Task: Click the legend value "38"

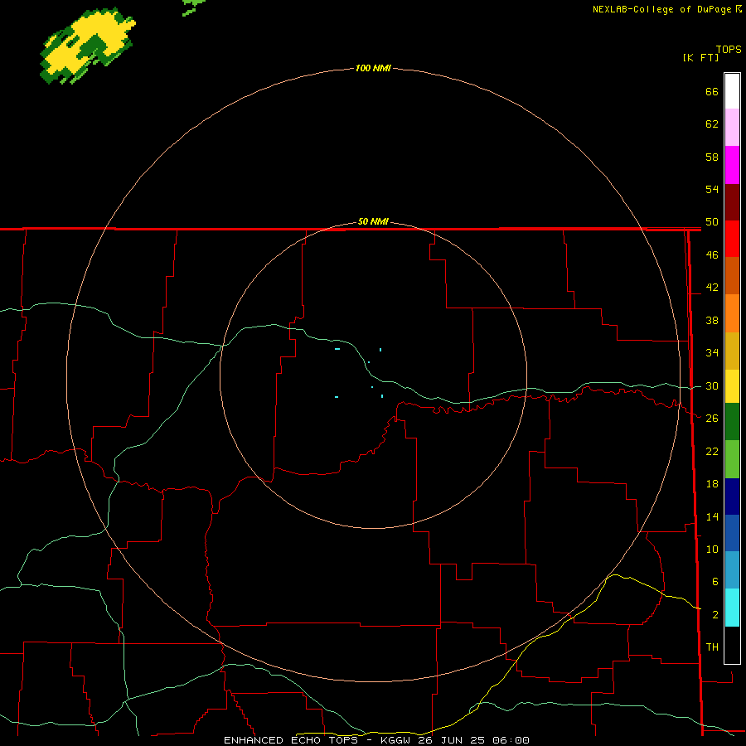Action: tap(712, 320)
